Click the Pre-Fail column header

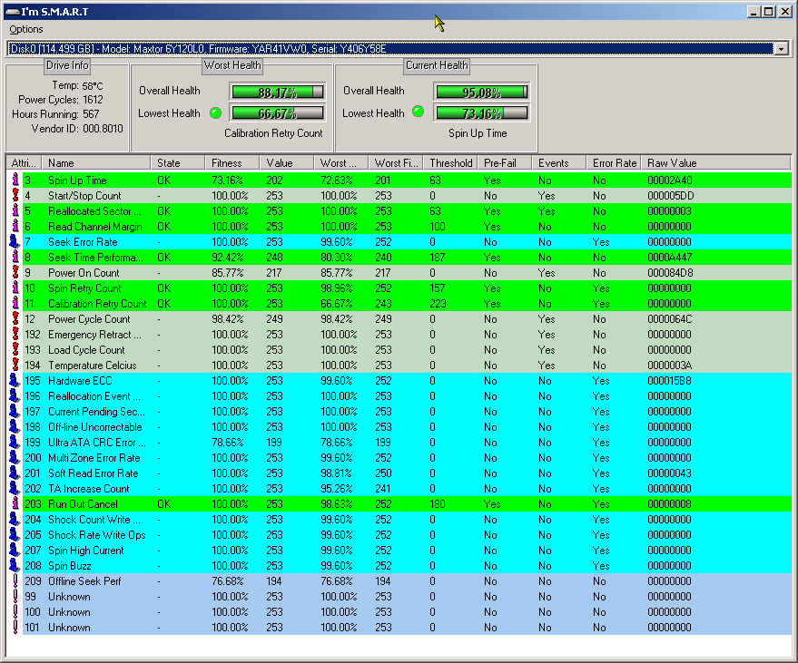505,162
